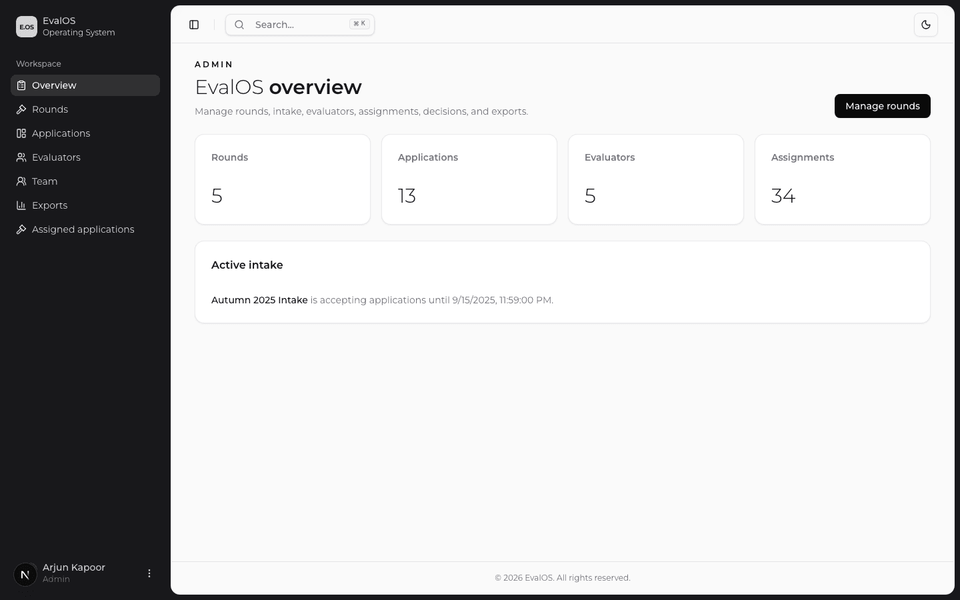Focus the Search input field
Image resolution: width=960 pixels, height=600 pixels.
click(x=300, y=25)
